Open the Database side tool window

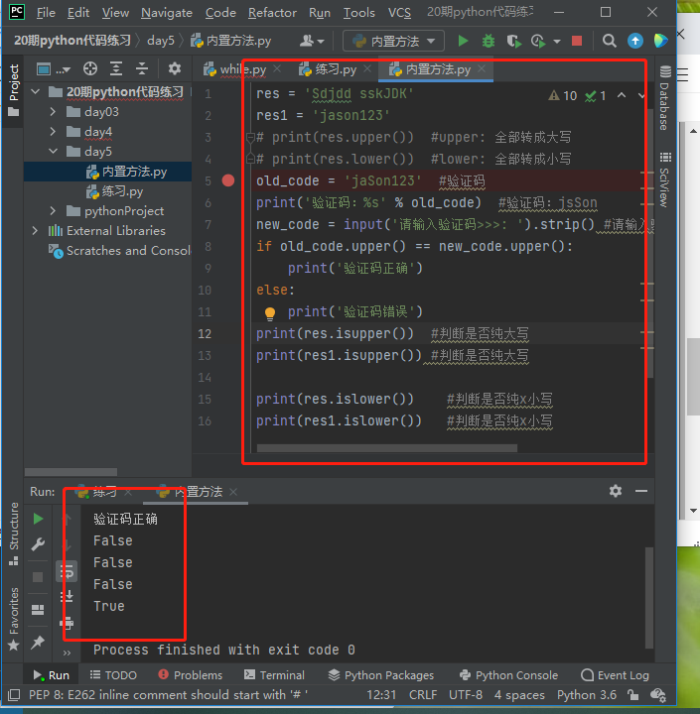click(x=665, y=97)
